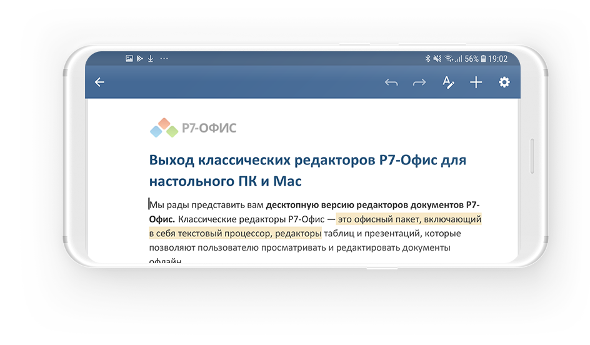Tap the battery status icon
The width and height of the screenshot is (590, 345).
(x=483, y=59)
